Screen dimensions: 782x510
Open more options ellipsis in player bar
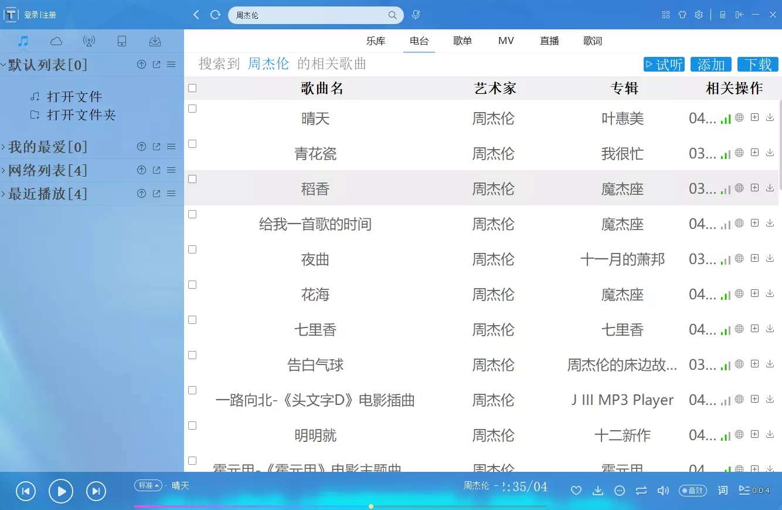(620, 491)
